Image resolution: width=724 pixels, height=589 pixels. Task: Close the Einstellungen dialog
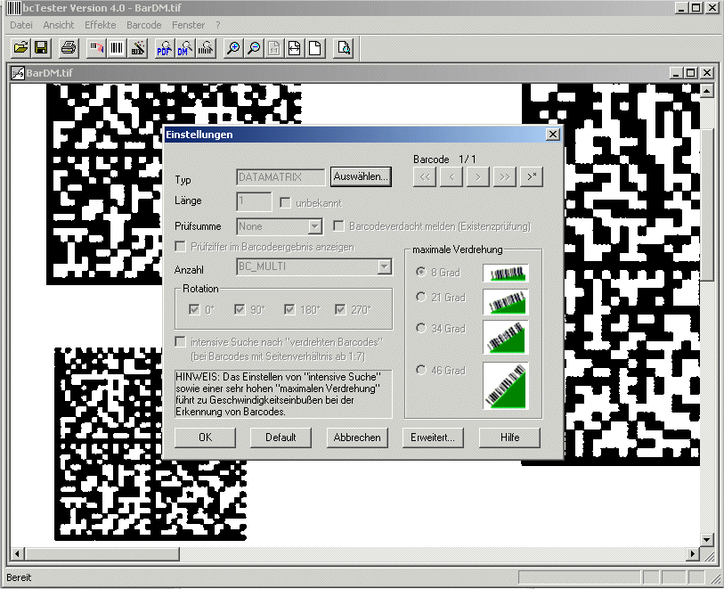point(553,135)
